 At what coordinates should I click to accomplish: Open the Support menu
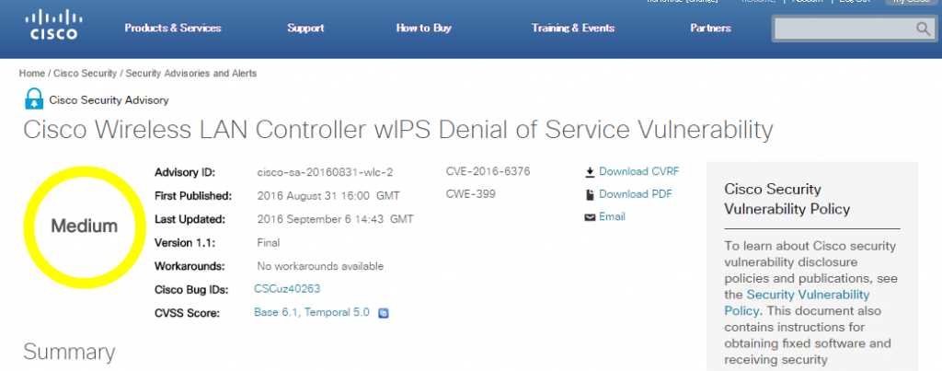pyautogui.click(x=305, y=29)
